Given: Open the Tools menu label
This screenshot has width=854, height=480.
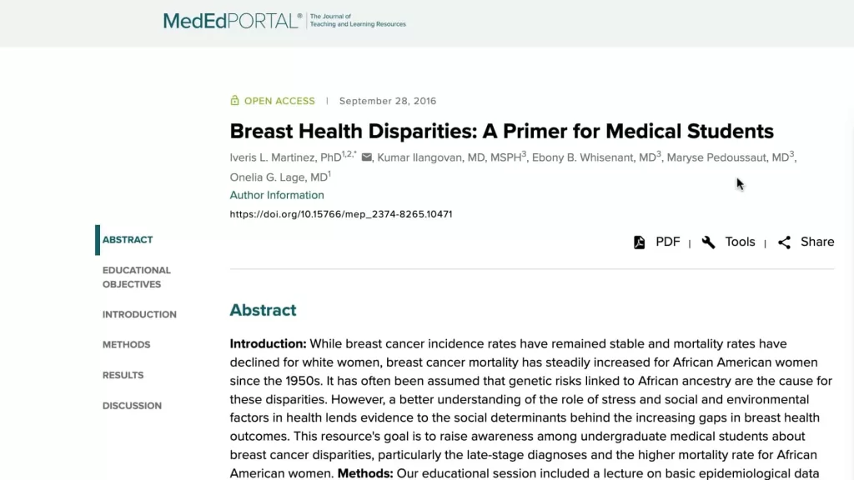Looking at the screenshot, I should click(741, 242).
